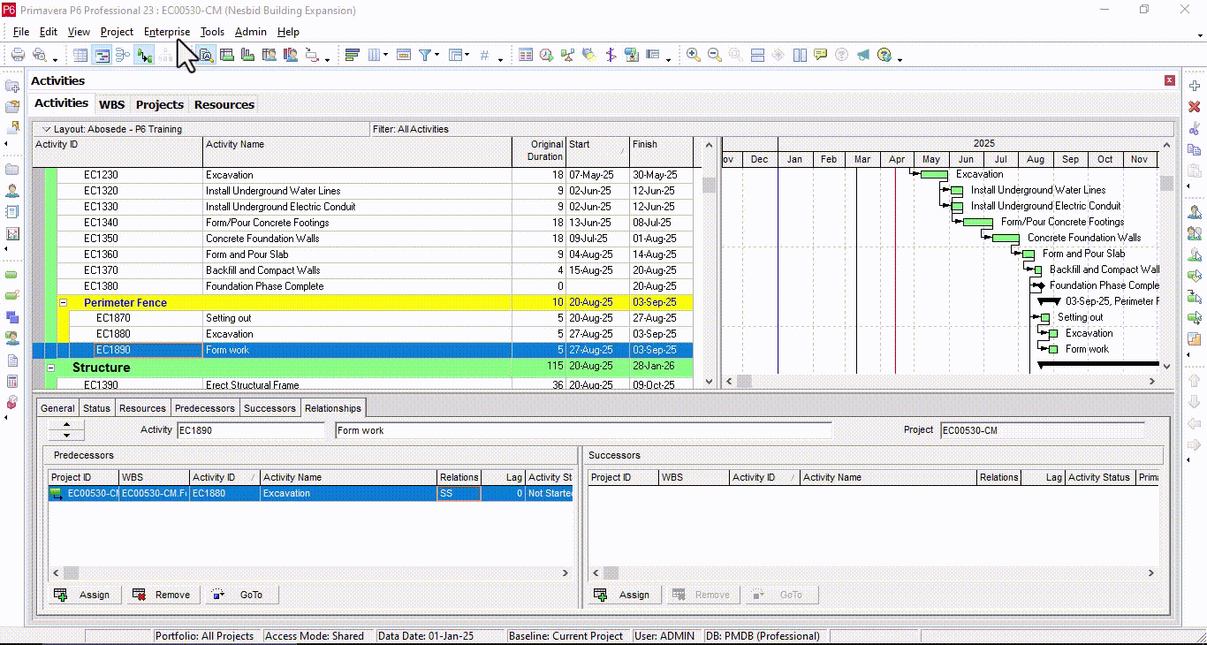Show Activity Usage Profile icon
1207x645 pixels.
[248, 55]
